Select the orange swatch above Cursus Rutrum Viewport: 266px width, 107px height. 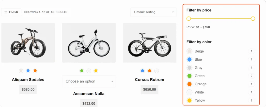[150, 71]
